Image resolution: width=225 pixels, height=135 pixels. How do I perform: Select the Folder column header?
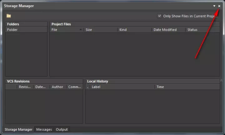click(x=26, y=30)
